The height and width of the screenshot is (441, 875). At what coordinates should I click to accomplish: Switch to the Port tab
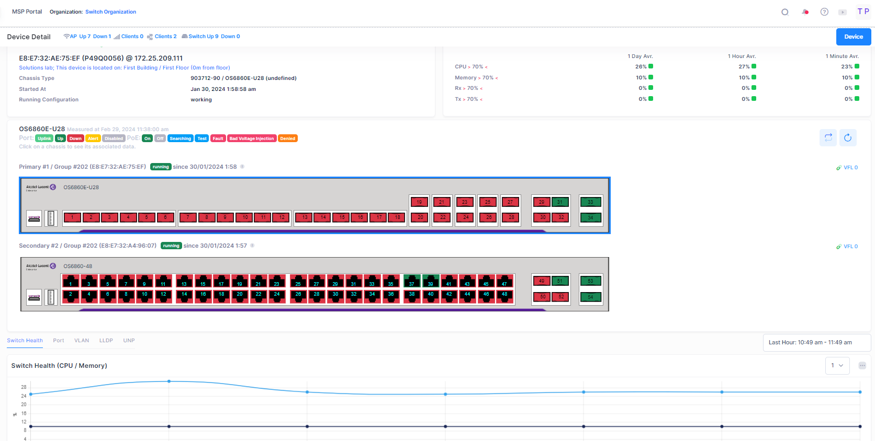[59, 341]
